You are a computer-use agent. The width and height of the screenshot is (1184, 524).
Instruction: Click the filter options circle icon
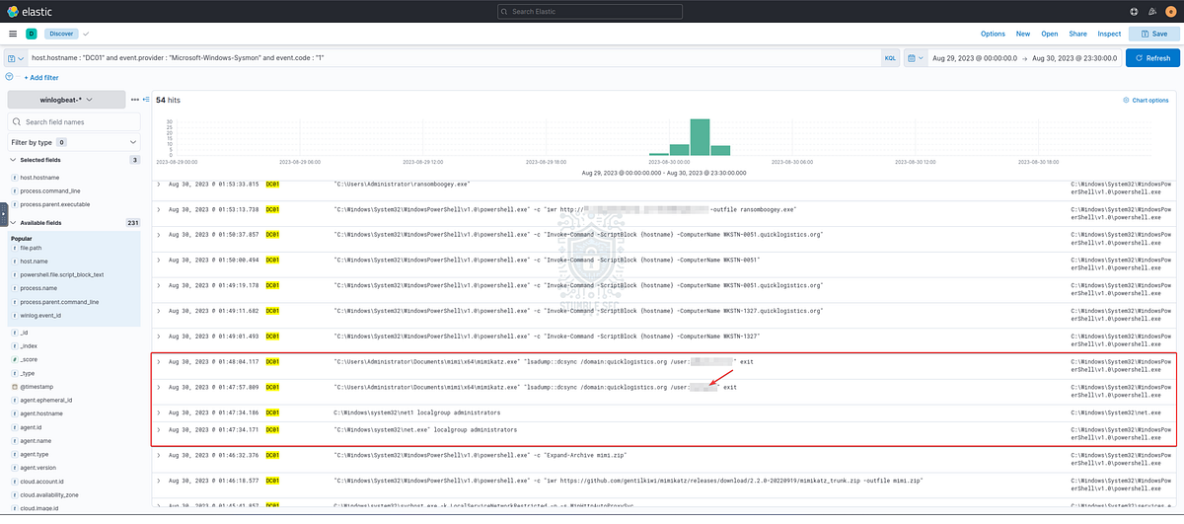click(10, 77)
